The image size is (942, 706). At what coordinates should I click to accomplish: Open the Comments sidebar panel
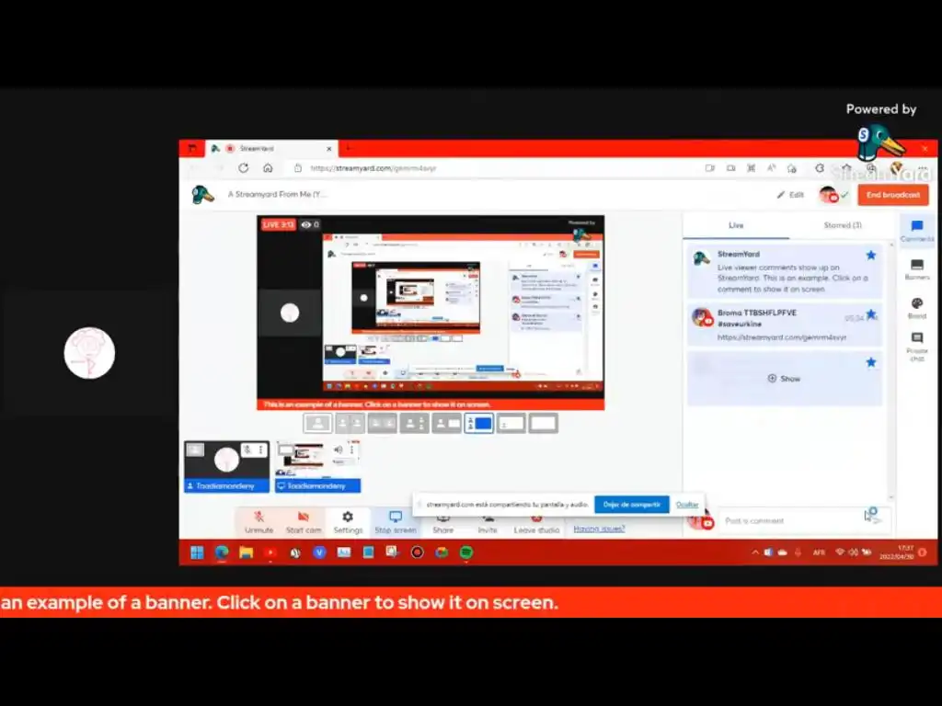(x=917, y=231)
